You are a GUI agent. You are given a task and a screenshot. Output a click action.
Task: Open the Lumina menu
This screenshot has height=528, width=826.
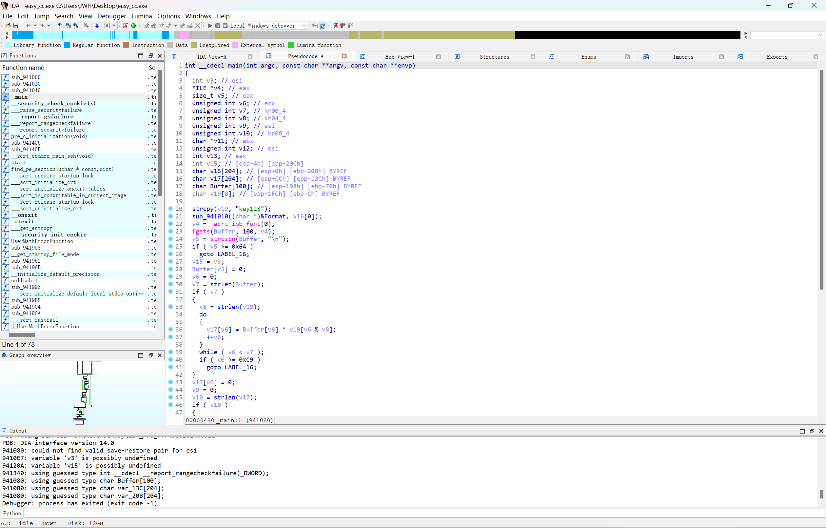[141, 16]
